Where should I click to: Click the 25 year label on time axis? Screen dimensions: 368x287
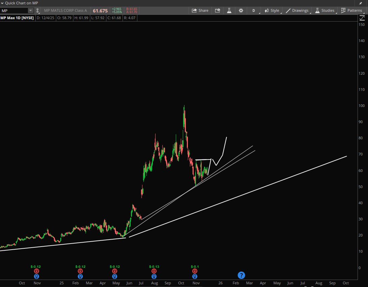coord(62,283)
